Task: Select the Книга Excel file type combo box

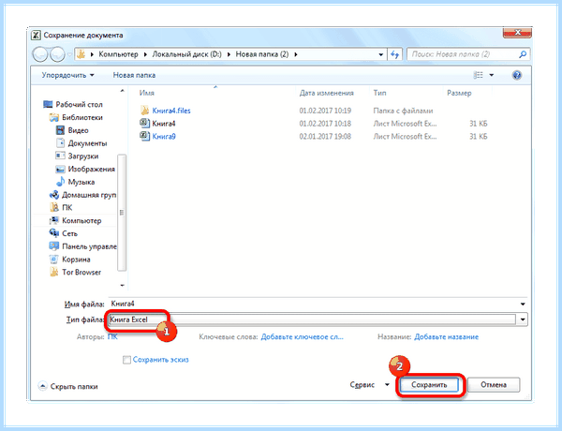Action: tap(312, 320)
